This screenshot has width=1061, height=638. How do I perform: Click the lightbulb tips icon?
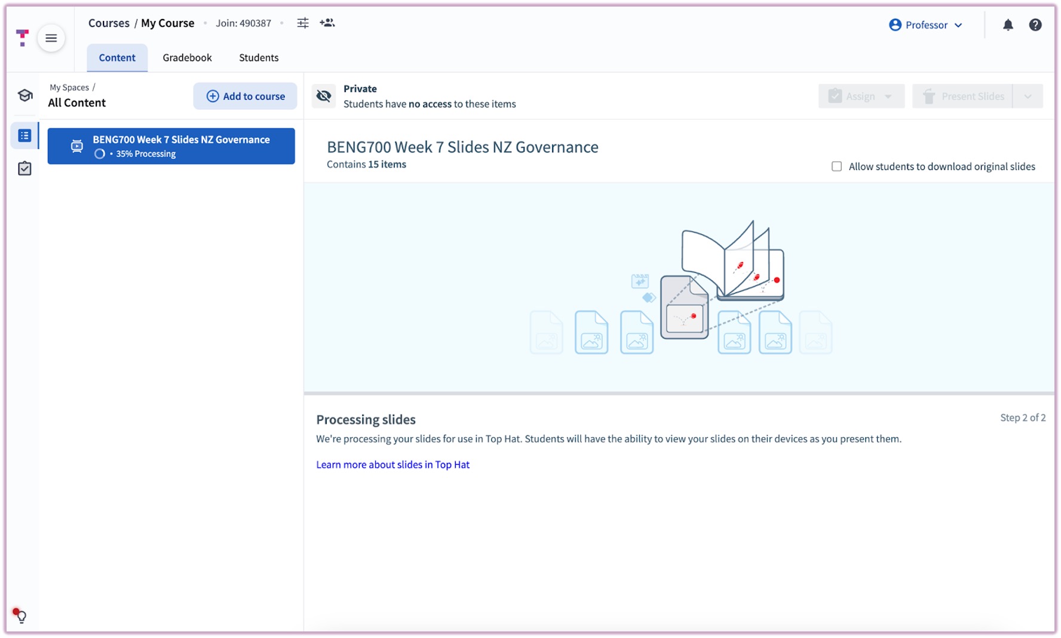(20, 616)
